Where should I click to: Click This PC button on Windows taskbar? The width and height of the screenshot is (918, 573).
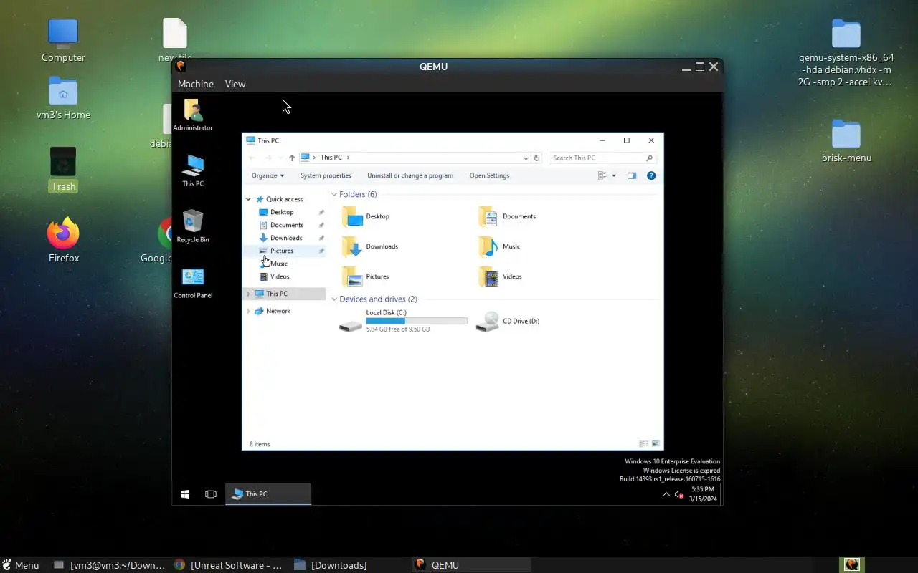(x=269, y=494)
